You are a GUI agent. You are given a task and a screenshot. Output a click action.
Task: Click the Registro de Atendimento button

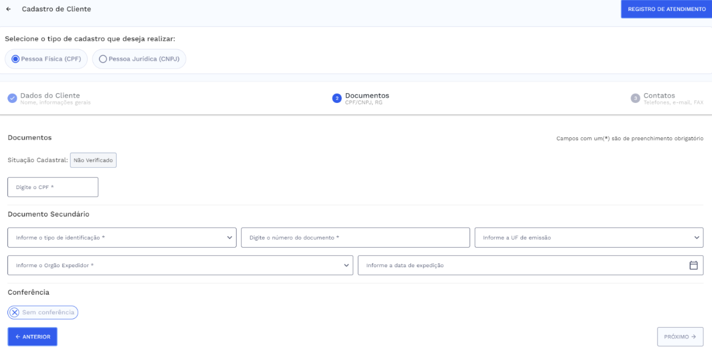pos(666,9)
